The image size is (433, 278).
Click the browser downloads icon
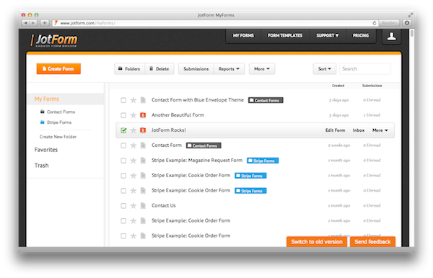point(407,23)
